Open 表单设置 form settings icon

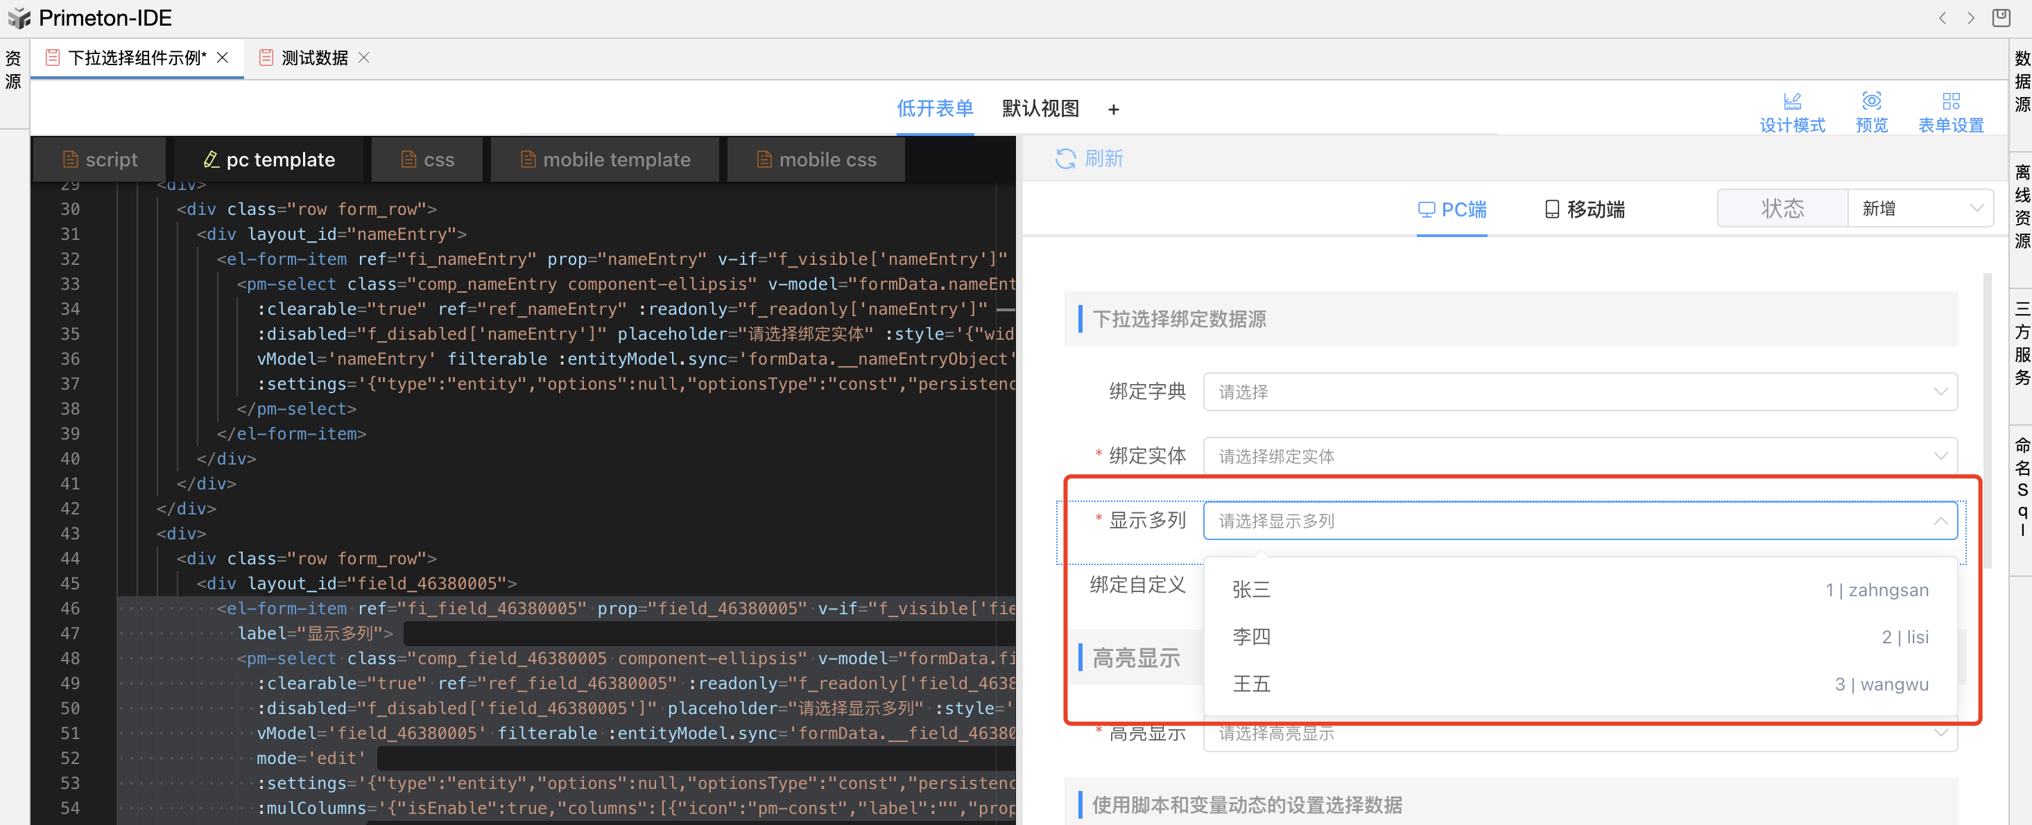[1950, 102]
